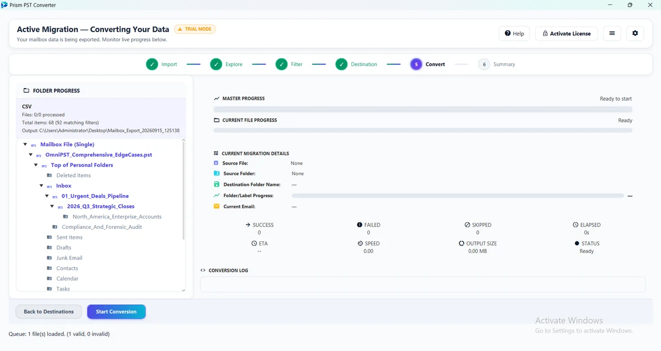Click the Skipped icon
Screen dimensions: 661x351
pyautogui.click(x=467, y=225)
